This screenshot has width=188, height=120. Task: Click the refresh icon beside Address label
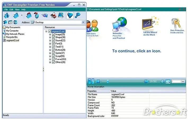(x=15, y=22)
